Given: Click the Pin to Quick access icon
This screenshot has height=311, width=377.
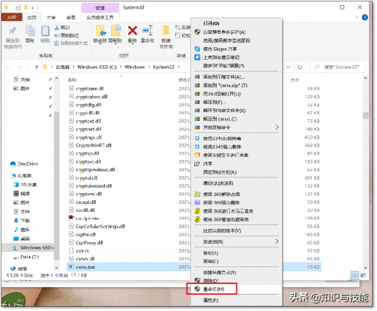Looking at the screenshot, I should coord(13,34).
